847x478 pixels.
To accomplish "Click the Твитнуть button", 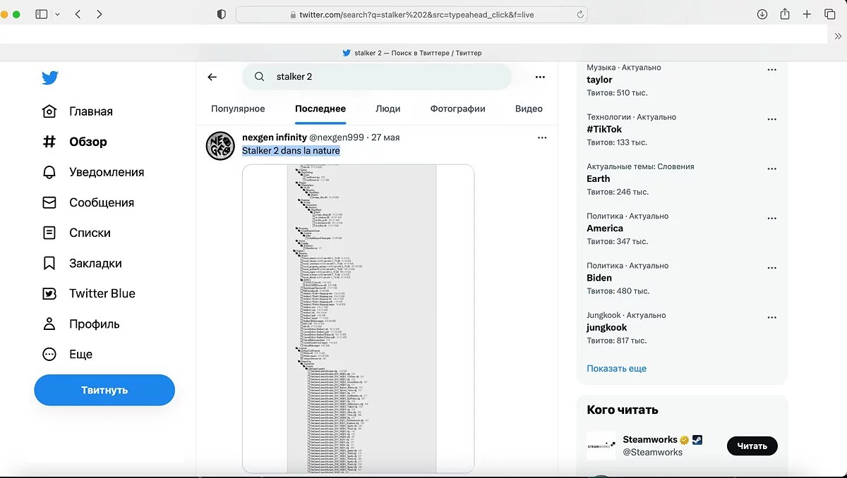I will pyautogui.click(x=104, y=390).
